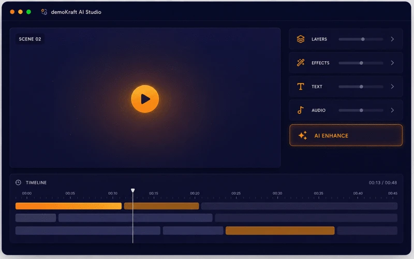
Task: Click the 00:05 ruler mark
Action: pyautogui.click(x=70, y=193)
